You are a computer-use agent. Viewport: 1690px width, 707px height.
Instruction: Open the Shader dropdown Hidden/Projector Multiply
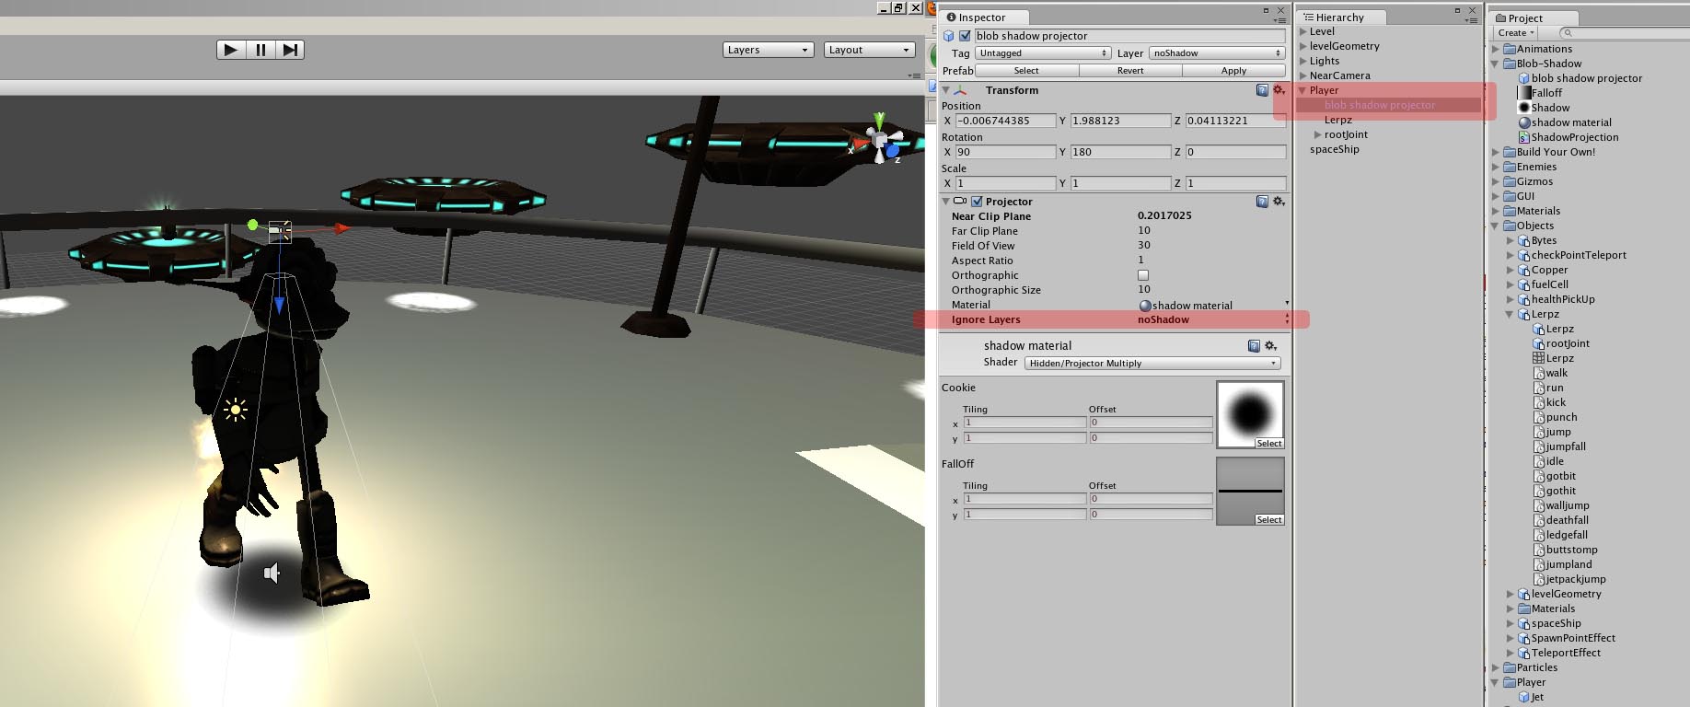[x=1152, y=364]
